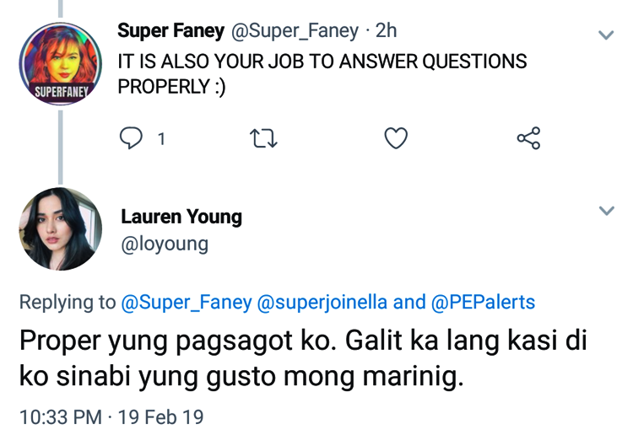Open Lauren Young's profile picture

tap(60, 228)
